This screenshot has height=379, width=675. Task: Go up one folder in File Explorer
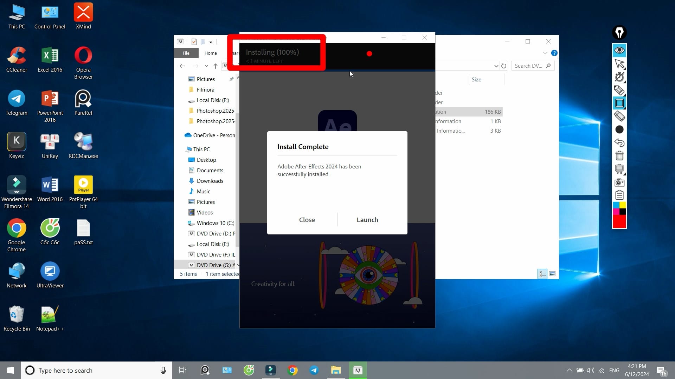(216, 66)
